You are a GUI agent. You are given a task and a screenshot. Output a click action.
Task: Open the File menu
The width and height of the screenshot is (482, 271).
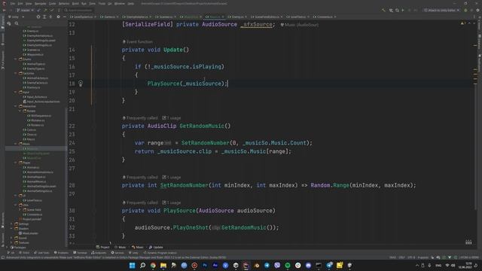[12, 4]
